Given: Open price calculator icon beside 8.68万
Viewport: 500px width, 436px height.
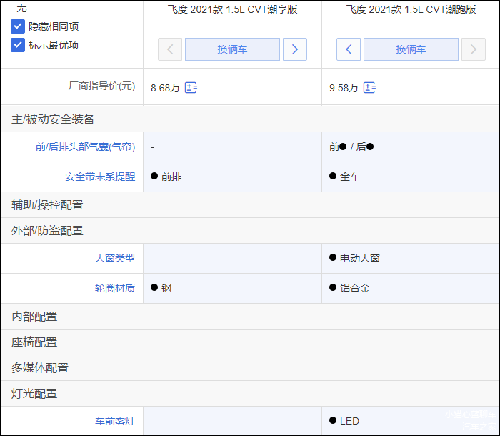Looking at the screenshot, I should point(191,88).
